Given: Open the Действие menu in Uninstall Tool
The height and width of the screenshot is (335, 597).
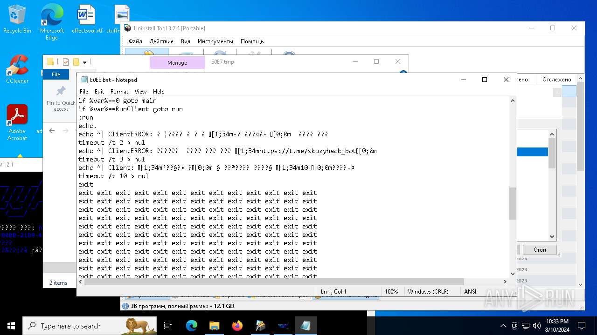Looking at the screenshot, I should point(161,41).
